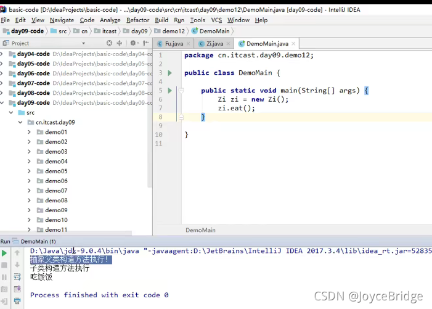Open the Tools menu
The width and height of the screenshot is (432, 309).
198,20
